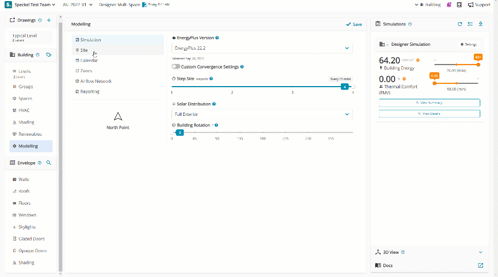Toggle Custom Convergence Settings switch

176,67
